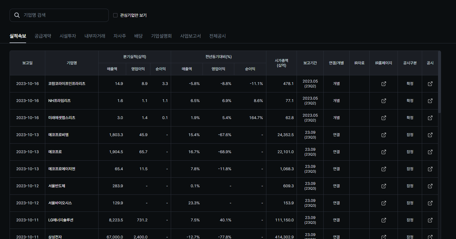The image size is (456, 239).
Task: Go to the 내부자거래 tab
Action: tap(95, 36)
